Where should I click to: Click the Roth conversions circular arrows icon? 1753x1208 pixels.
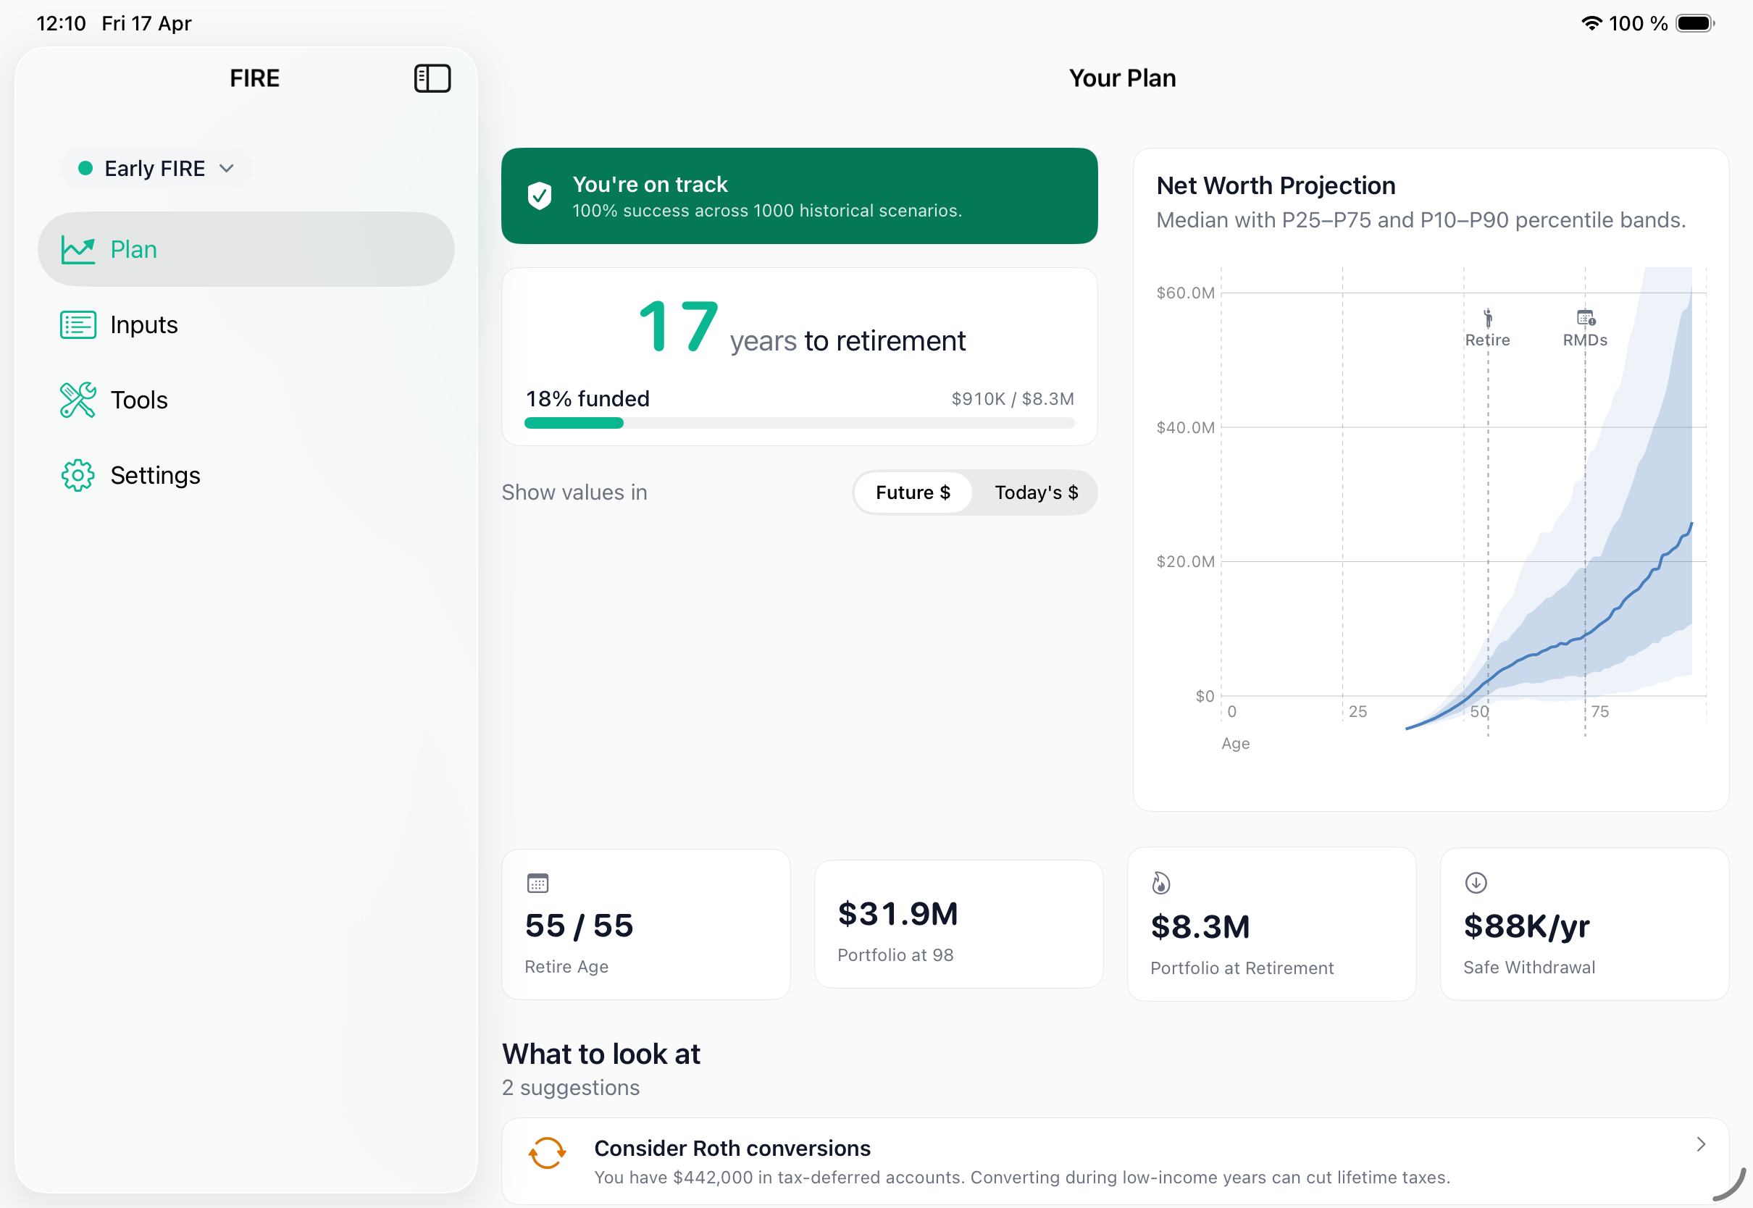point(547,1153)
